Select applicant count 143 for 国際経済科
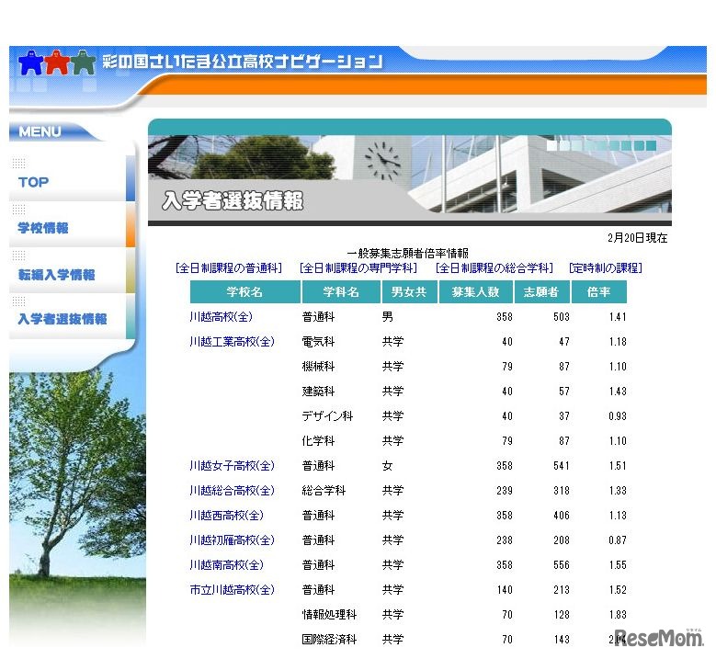The image size is (716, 659). click(x=562, y=640)
